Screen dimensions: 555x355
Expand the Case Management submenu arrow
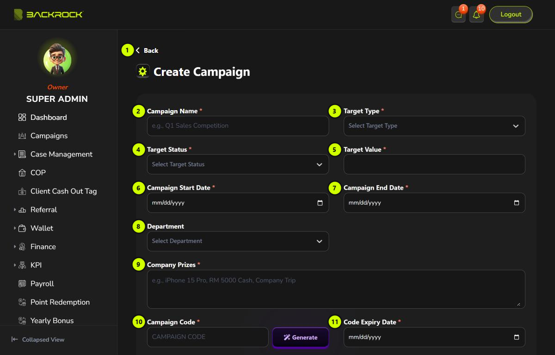(15, 154)
